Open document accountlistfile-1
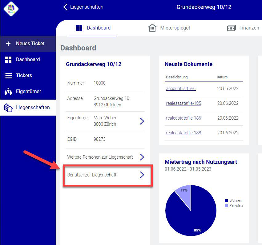Viewport: 262px width, 245px height. (x=181, y=89)
